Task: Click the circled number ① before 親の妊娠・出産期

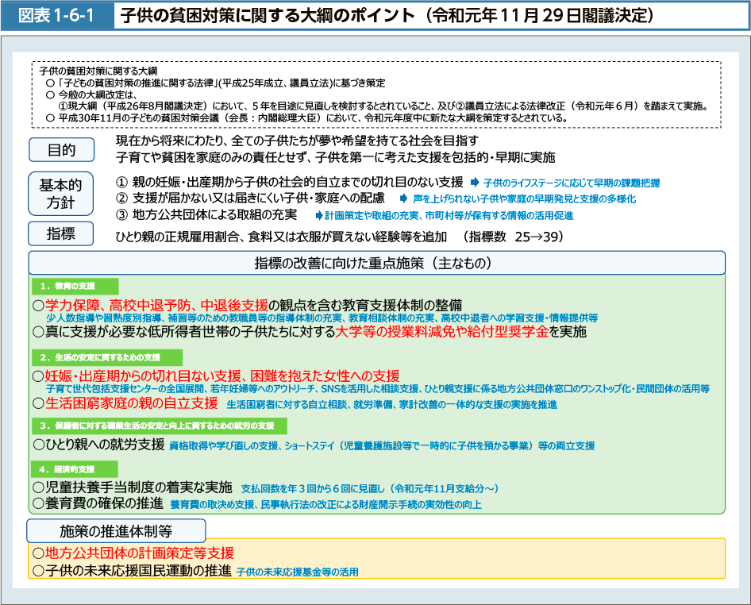Action: pos(121,182)
